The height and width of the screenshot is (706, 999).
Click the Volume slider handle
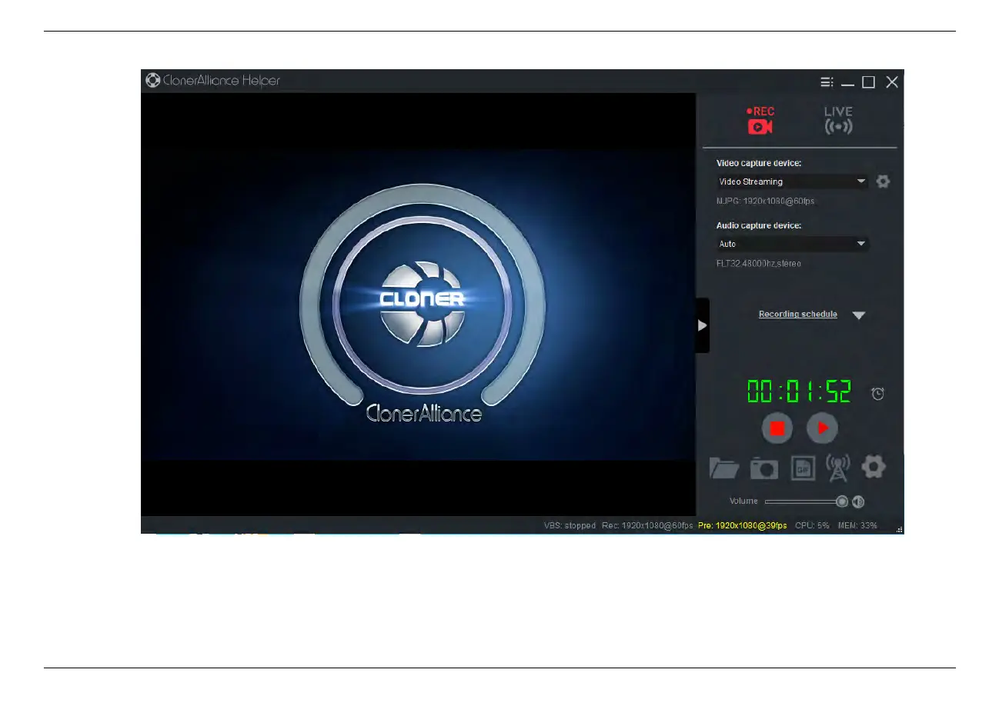pos(842,501)
